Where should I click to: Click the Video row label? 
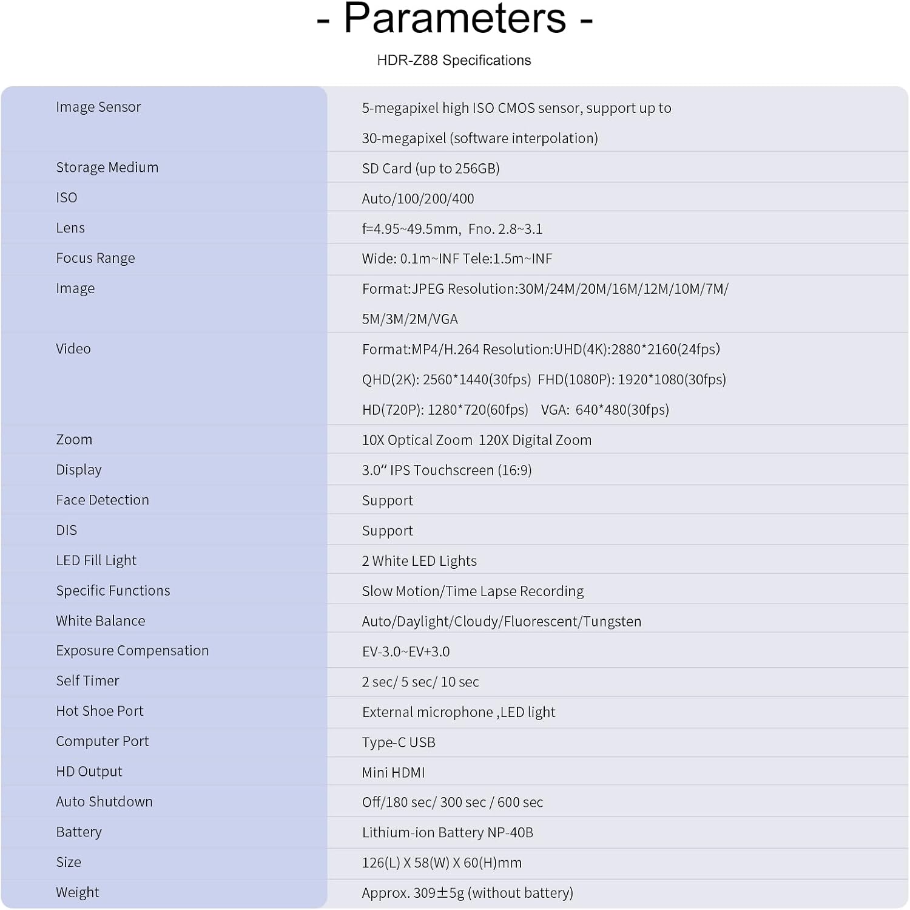[x=73, y=348]
